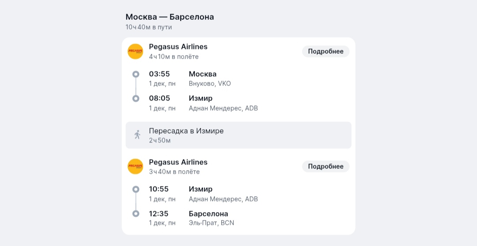
Task: Click the 10ч 40м в пути duration
Action: (x=148, y=27)
